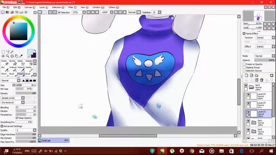Open the Filter menu
The height and width of the screenshot is (155, 276).
click(x=72, y=7)
